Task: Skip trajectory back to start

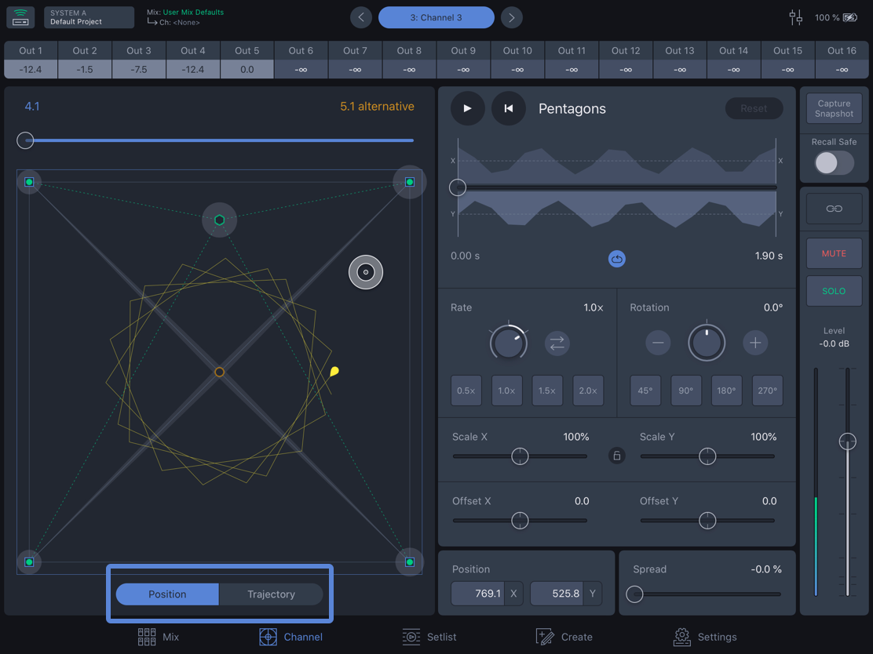Action: [508, 108]
